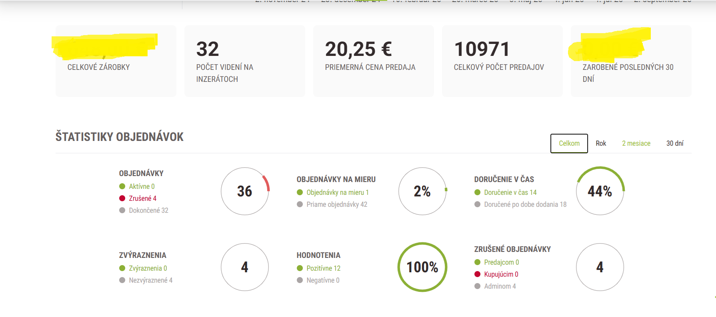Image resolution: width=716 pixels, height=317 pixels.
Task: Click the 44% on-time delivery gauge
Action: click(600, 191)
